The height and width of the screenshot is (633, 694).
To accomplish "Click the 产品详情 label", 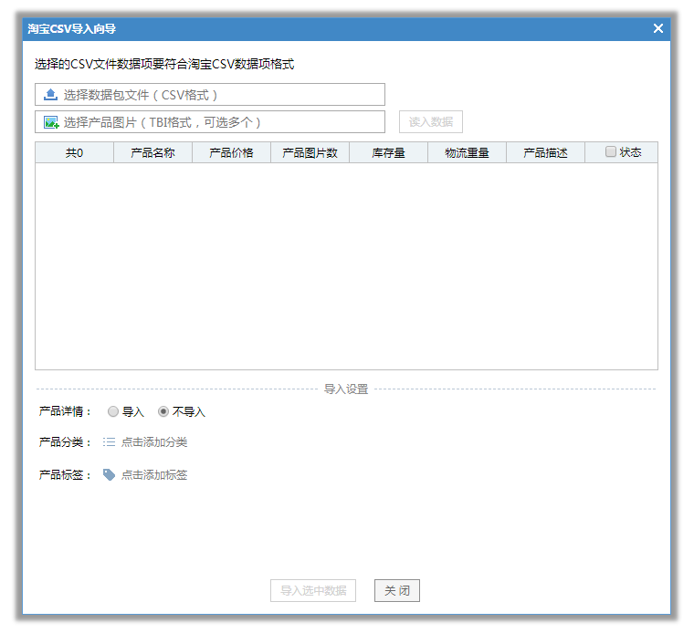I will pos(65,411).
